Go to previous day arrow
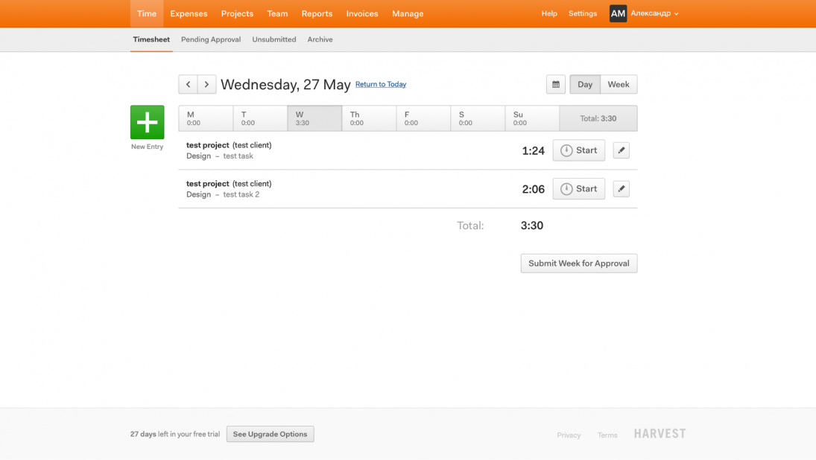816x460 pixels. 188,84
